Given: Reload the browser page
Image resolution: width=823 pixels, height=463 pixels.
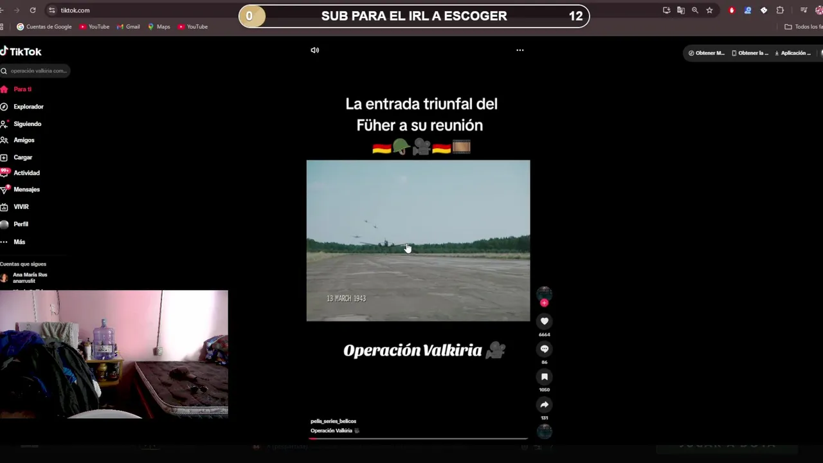Looking at the screenshot, I should click(x=33, y=10).
